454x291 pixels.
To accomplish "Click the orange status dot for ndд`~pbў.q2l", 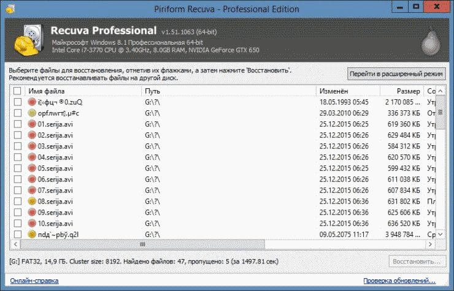I will click(x=32, y=234).
